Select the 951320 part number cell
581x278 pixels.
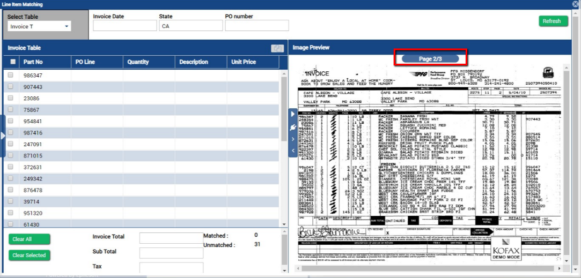point(45,213)
